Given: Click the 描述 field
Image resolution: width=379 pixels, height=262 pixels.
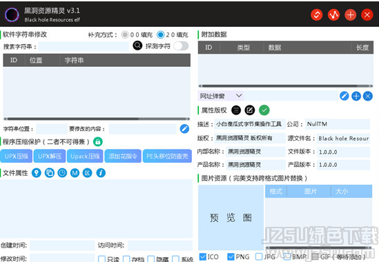Looking at the screenshot, I should [x=250, y=124].
